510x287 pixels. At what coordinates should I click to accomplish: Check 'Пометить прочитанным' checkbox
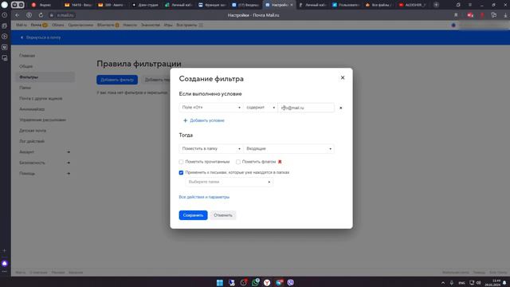[181, 162]
